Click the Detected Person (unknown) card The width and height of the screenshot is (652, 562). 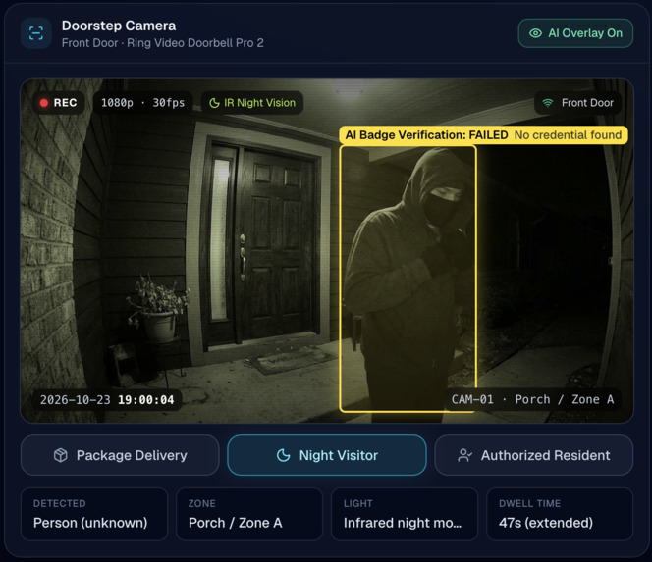pyautogui.click(x=94, y=514)
